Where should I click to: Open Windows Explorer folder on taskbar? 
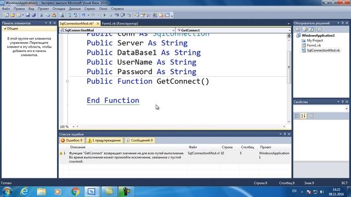click(42, 192)
